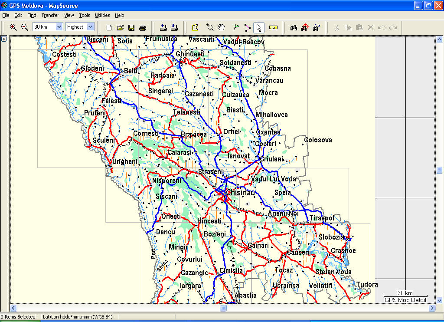This screenshot has width=444, height=322.
Task: Click the Colosova label on map
Action: coord(318,140)
